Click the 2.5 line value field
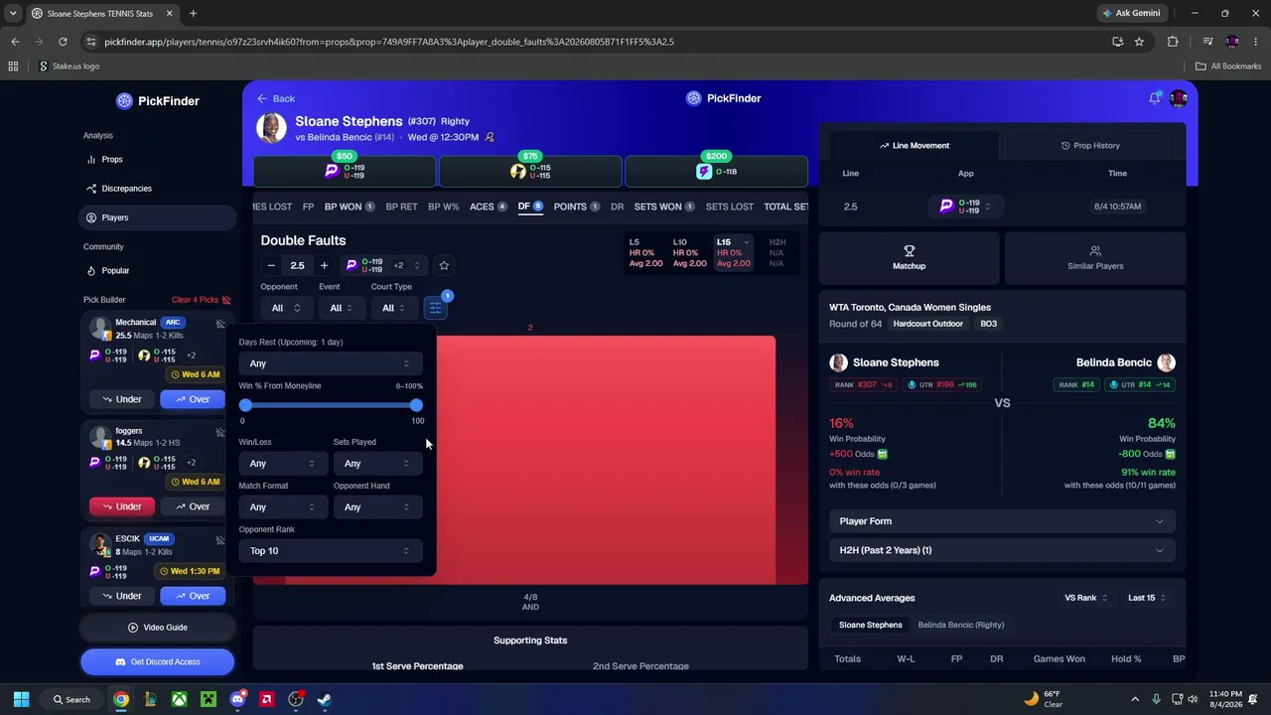The height and width of the screenshot is (715, 1271). [x=297, y=265]
